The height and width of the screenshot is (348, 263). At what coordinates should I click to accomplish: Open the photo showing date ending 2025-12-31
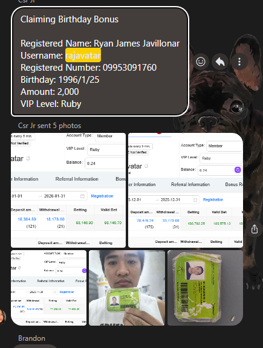[186, 190]
